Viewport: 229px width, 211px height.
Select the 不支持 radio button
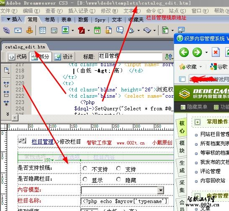(85, 168)
